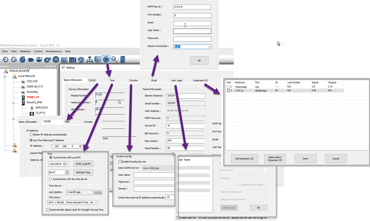
Task: Select the building icon at toolbar's right end
Action: pos(122,60)
